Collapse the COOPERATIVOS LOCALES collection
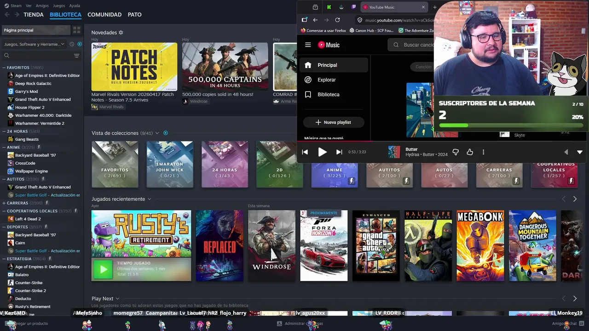The width and height of the screenshot is (589, 331). pos(4,211)
